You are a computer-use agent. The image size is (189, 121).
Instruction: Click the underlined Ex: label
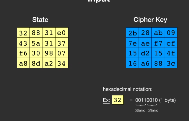(106, 100)
